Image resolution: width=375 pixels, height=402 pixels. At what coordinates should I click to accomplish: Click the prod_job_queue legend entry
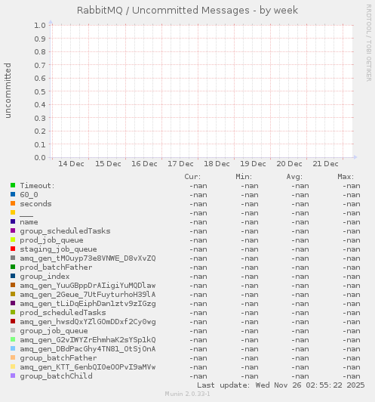(52, 240)
